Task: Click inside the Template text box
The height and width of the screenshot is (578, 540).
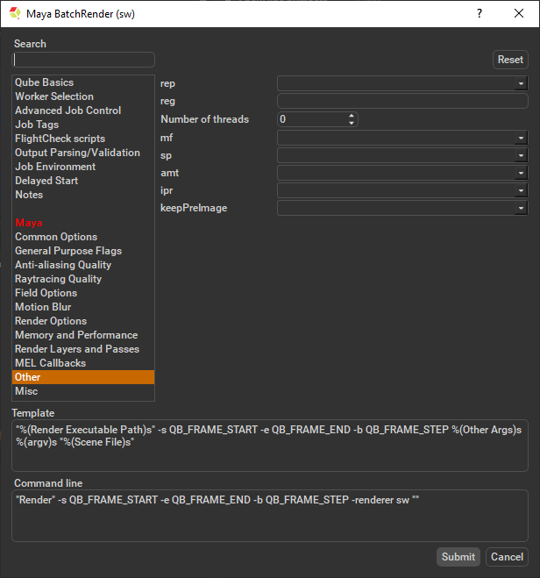Action: click(x=270, y=445)
